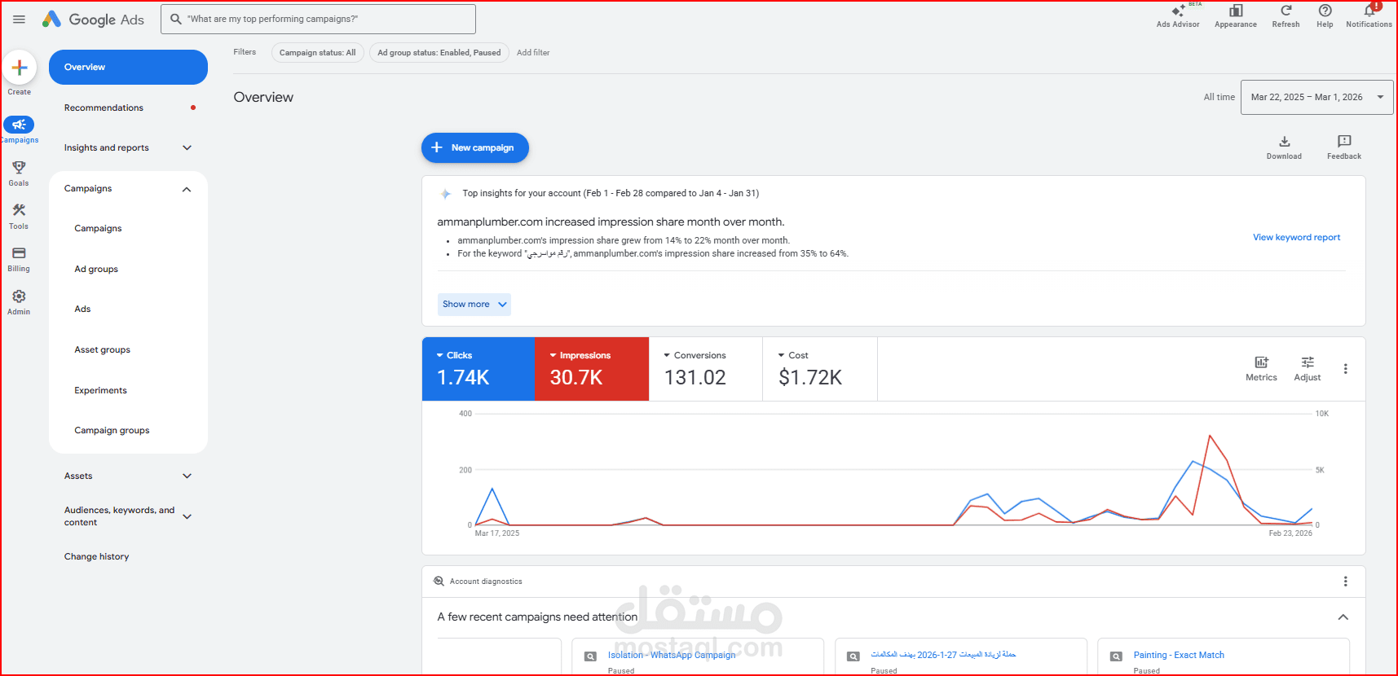
Task: Click the search icon beside Isolation campaign
Action: (590, 656)
